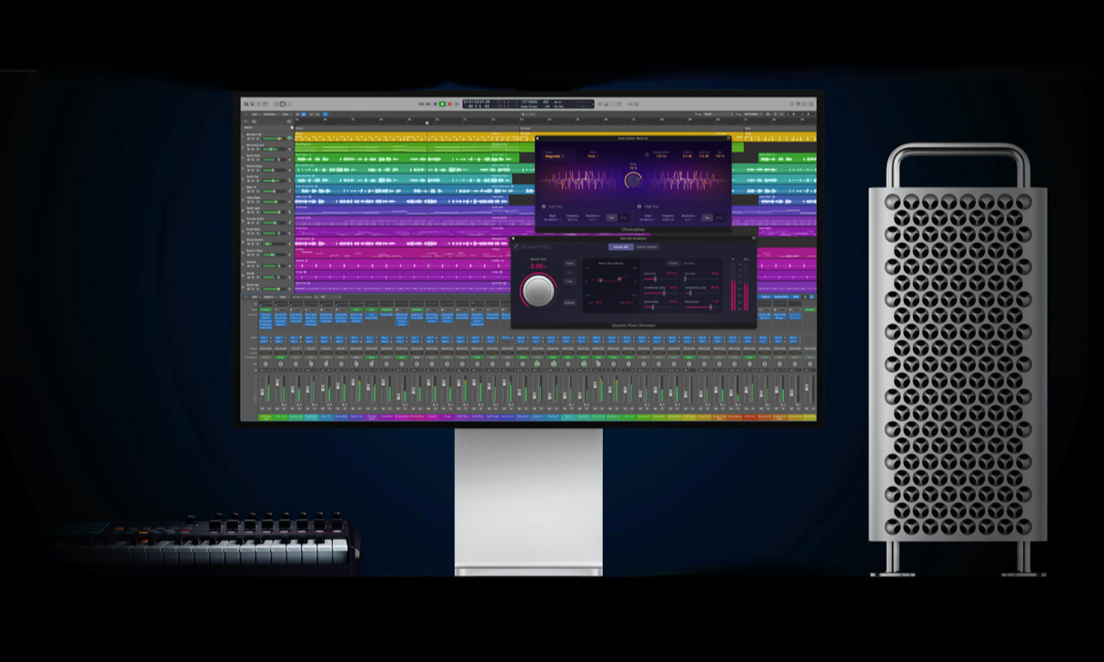Click the fast-forward icon in the transport
1104x662 pixels.
point(427,104)
